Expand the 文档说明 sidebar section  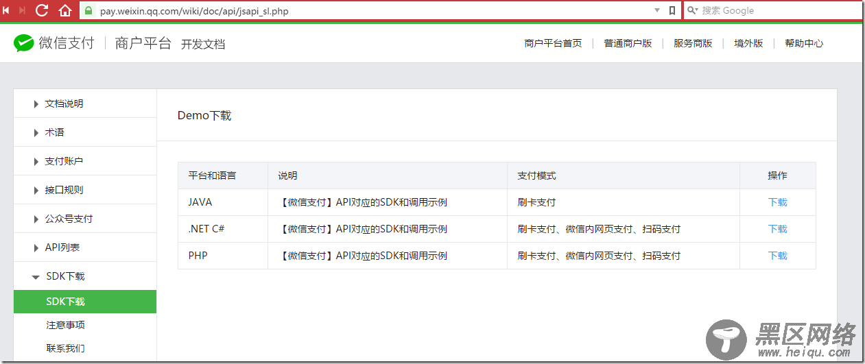click(x=85, y=104)
